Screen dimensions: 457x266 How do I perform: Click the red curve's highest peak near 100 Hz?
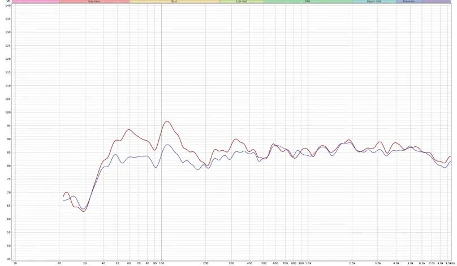[x=167, y=121]
